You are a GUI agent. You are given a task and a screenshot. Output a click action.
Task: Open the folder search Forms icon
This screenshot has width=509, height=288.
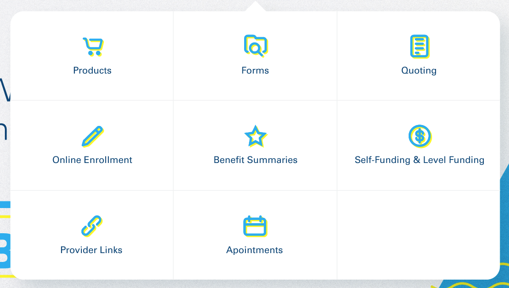click(256, 46)
